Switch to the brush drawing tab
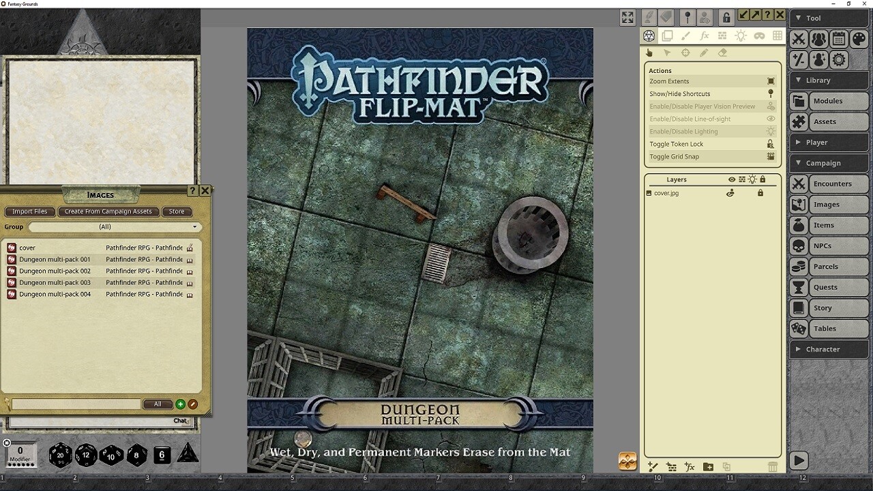Screen dimensions: 873x491 click(686, 36)
